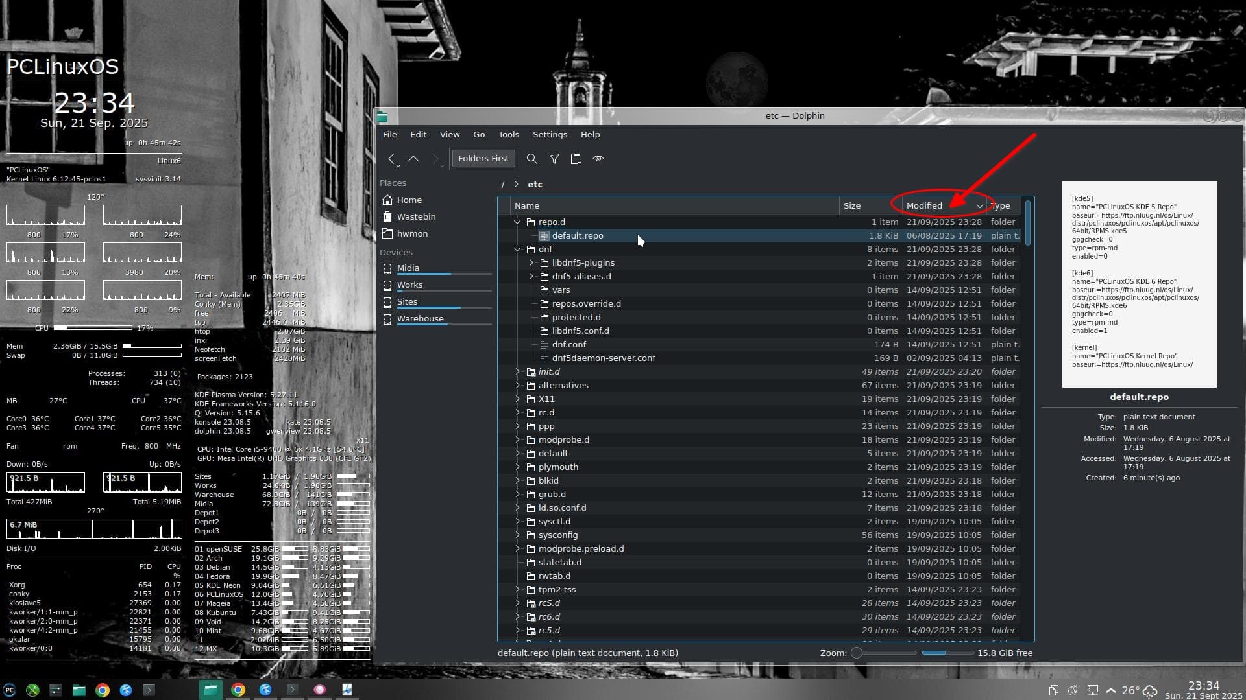Toggle hidden files with eye icon
Image resolution: width=1246 pixels, height=700 pixels.
tap(598, 159)
